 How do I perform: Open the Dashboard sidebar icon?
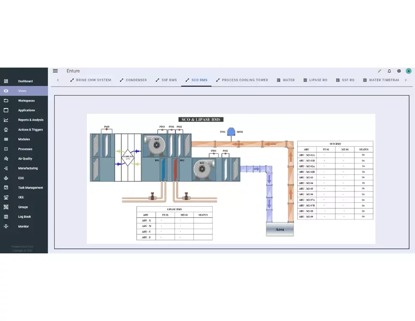pyautogui.click(x=7, y=81)
